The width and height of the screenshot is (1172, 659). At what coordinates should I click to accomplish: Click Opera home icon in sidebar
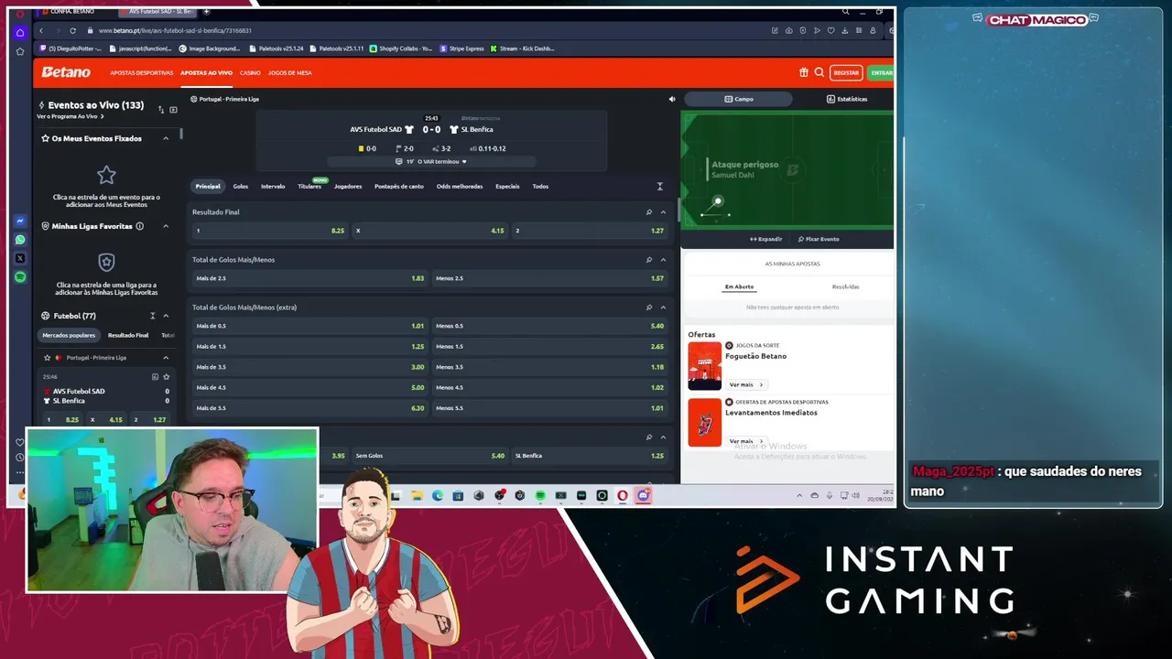[x=20, y=33]
